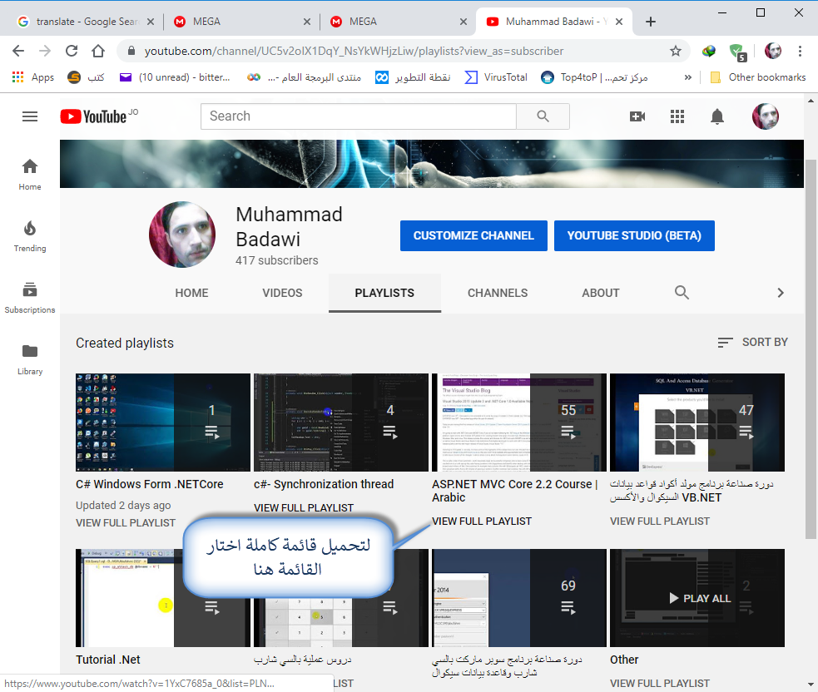Open the account avatar menu in YouTube header
This screenshot has height=692, width=818.
coord(765,116)
